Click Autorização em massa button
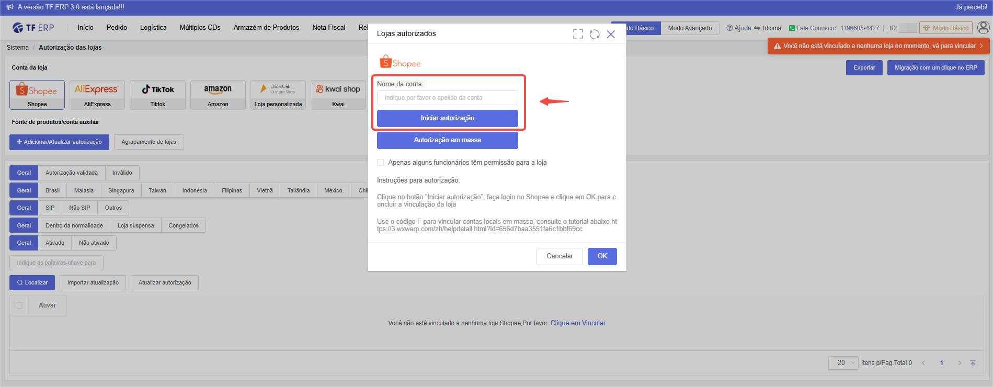 coord(448,140)
